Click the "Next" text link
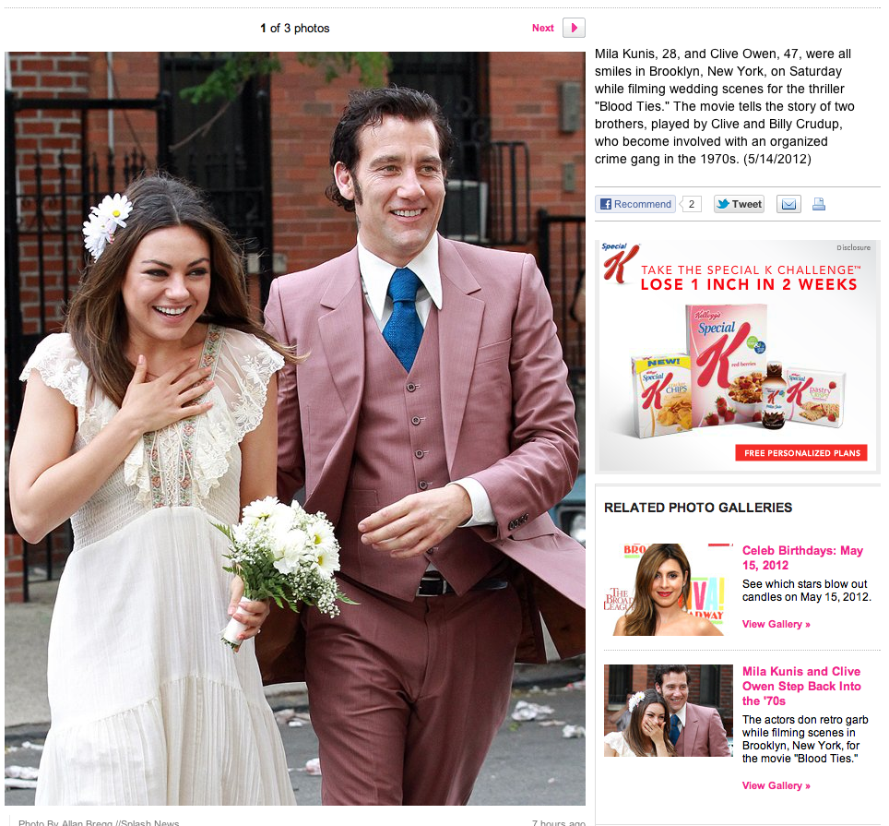 click(x=542, y=29)
